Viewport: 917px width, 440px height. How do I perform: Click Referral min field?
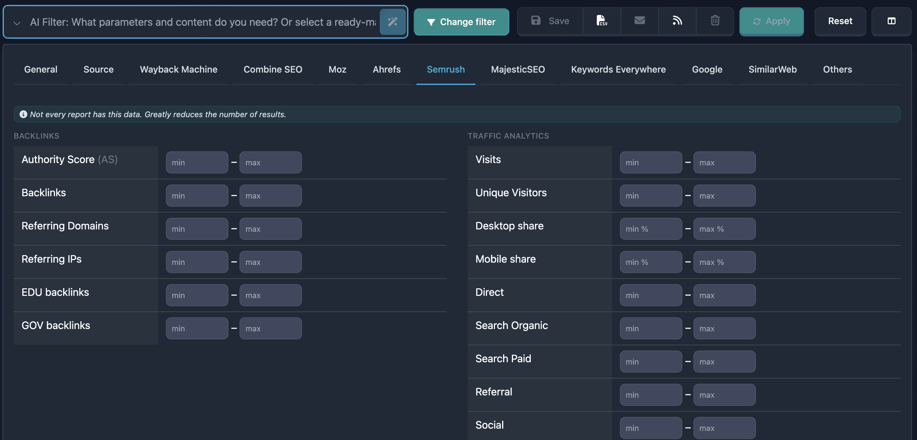pos(651,394)
